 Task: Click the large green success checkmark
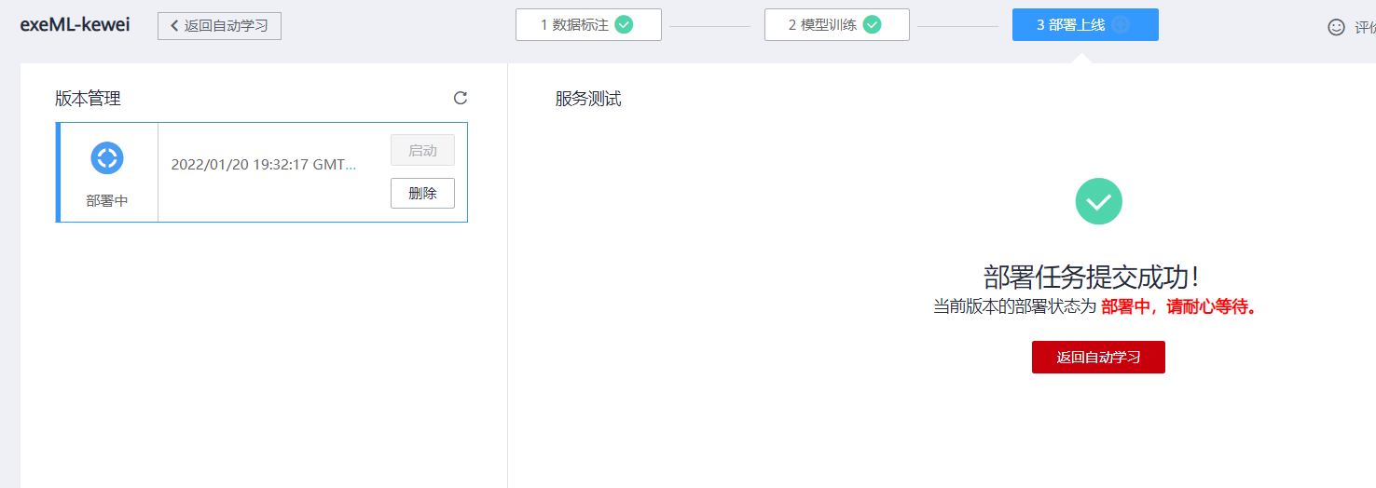[1099, 201]
